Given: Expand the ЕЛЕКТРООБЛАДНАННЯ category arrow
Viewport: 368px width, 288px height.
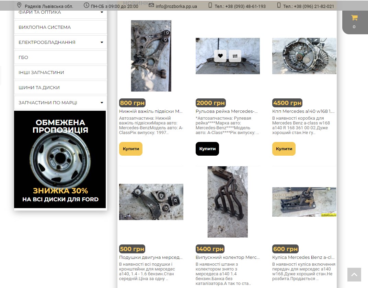Looking at the screenshot, I should click(x=102, y=43).
